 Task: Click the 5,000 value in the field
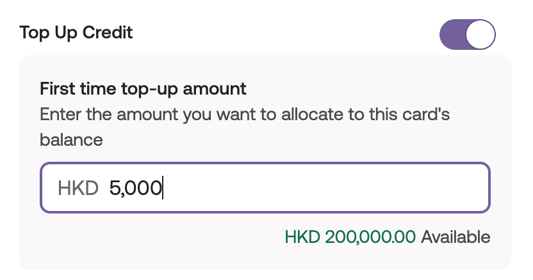pos(135,188)
